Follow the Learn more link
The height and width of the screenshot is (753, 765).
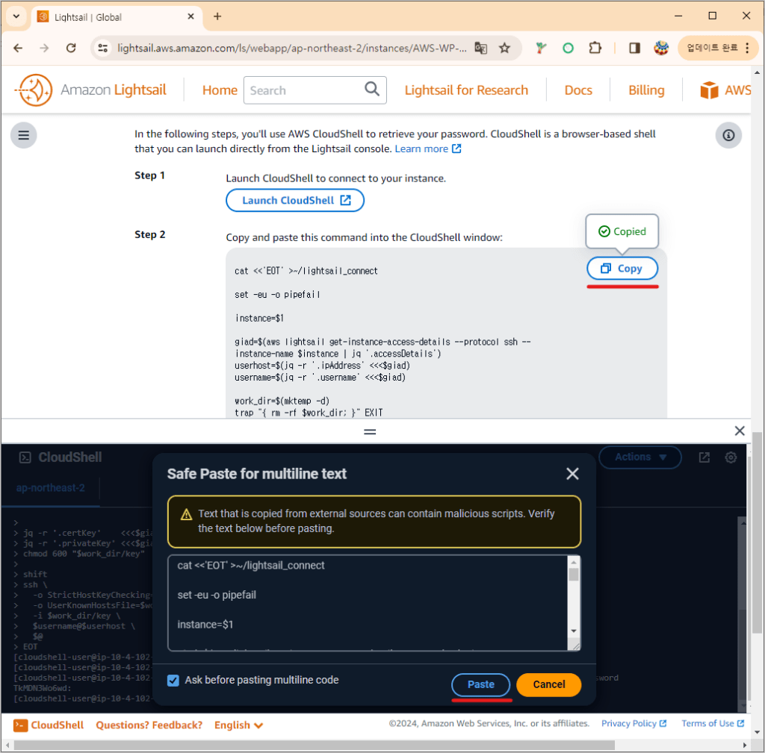click(427, 149)
